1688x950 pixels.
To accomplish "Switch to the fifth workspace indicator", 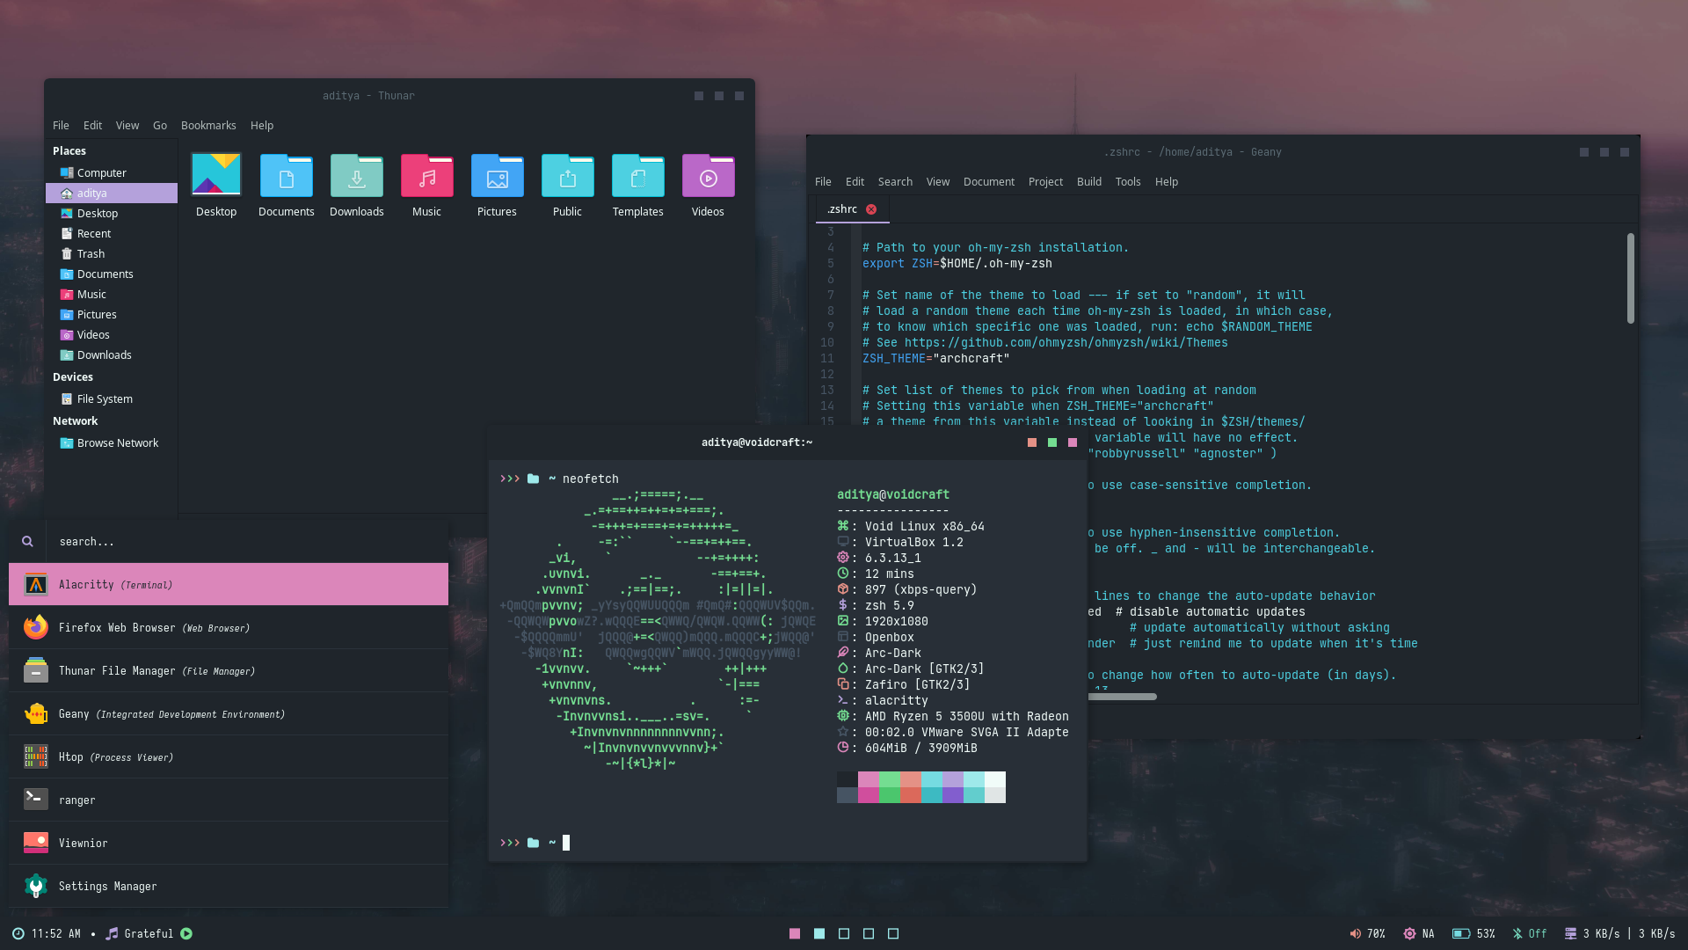I will tap(893, 934).
